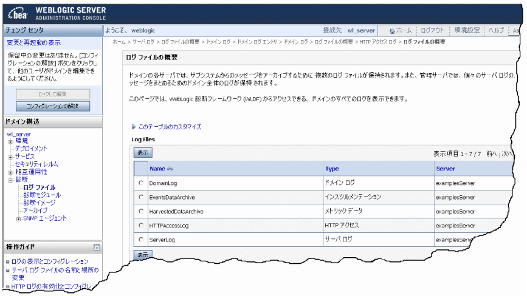This screenshot has height=296, width=527.
Task: Click 前へ pagination link
Action: click(491, 153)
